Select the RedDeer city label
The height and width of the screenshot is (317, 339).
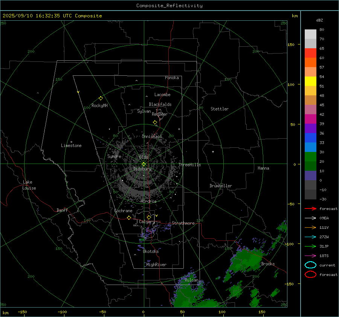[160, 114]
